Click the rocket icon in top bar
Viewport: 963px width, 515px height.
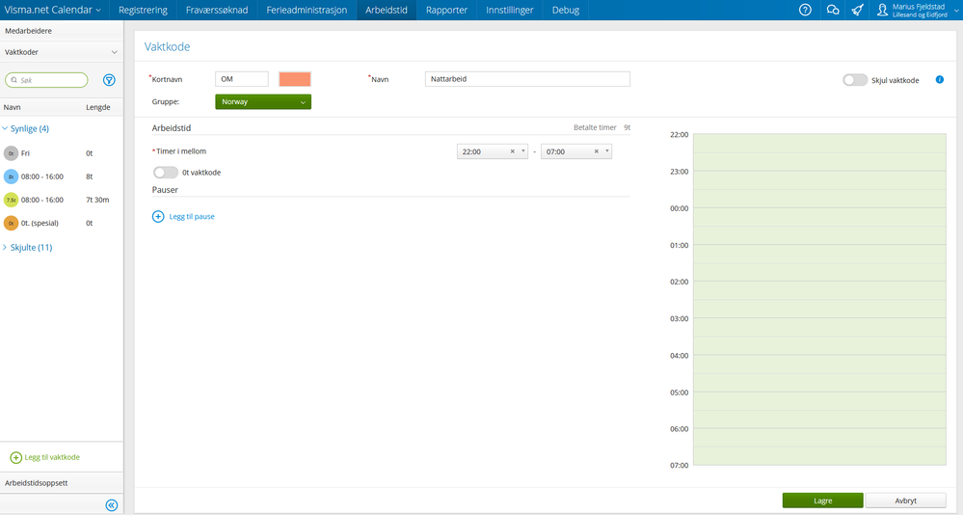point(857,10)
